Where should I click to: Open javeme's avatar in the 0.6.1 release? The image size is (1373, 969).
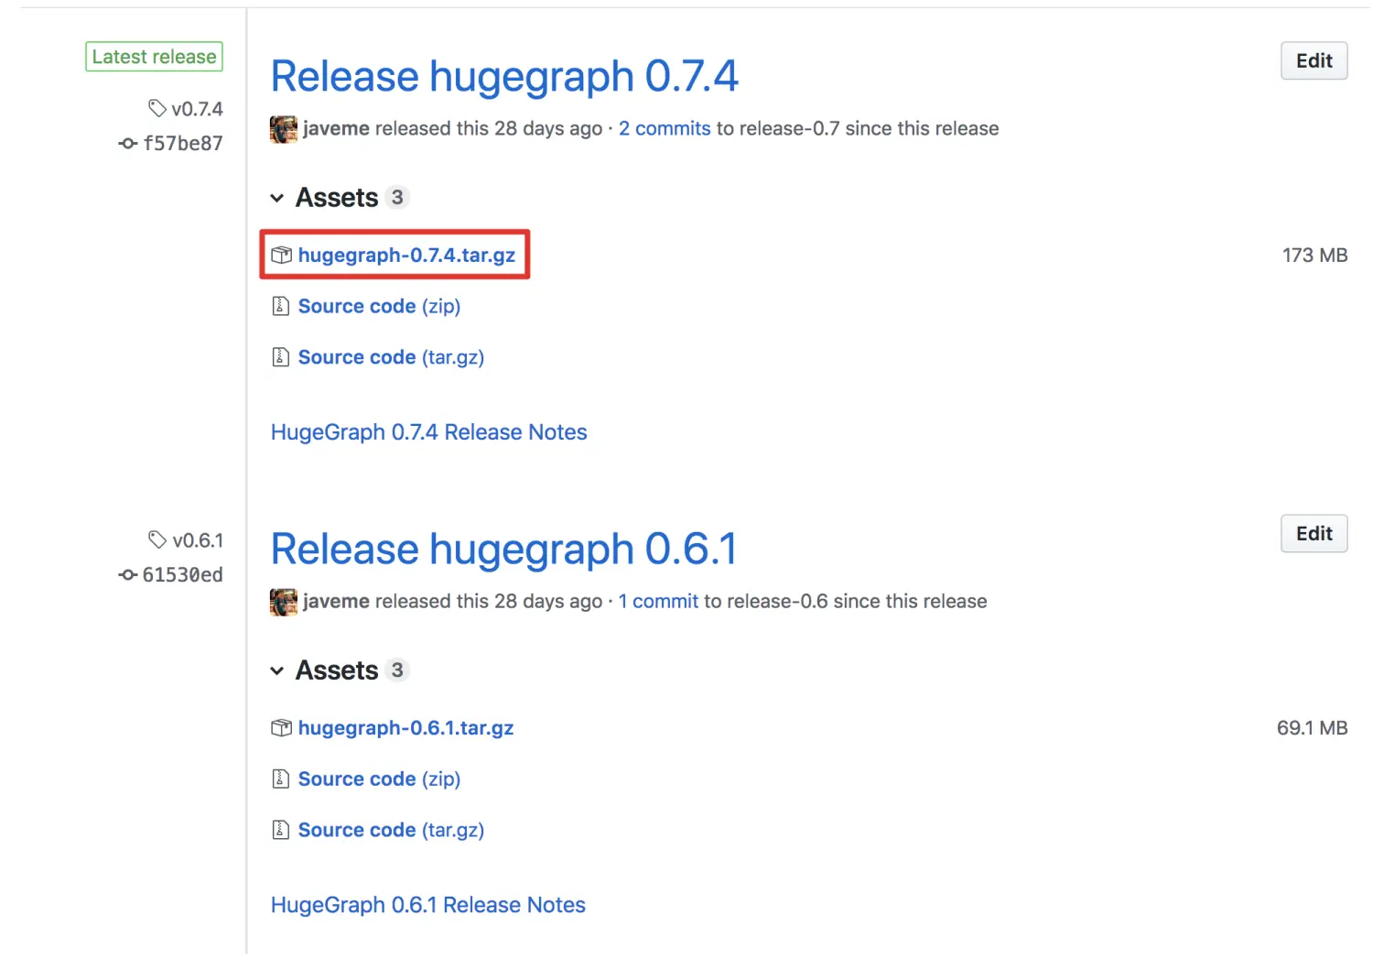pos(284,602)
